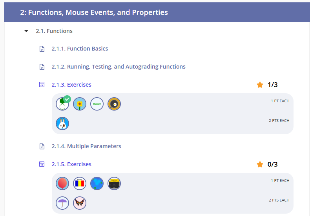Open the green Huzzah text exercise
The image size is (310, 216).
pos(97,104)
